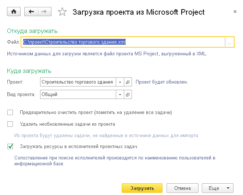Expand the Вид проекта dropdown arrow
243x195 pixels.
(120, 95)
